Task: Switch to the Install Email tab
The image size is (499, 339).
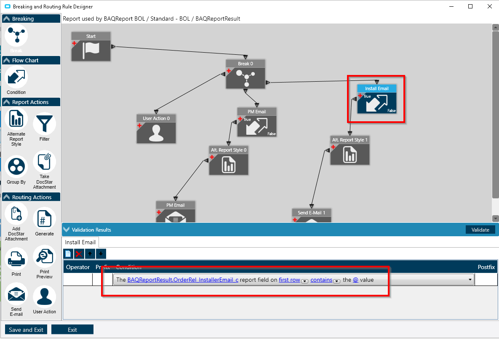Action: coord(80,242)
